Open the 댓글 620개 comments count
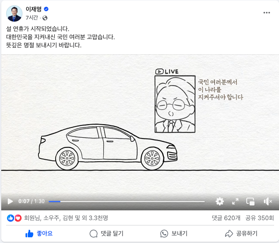The image size is (279, 243). tap(226, 218)
